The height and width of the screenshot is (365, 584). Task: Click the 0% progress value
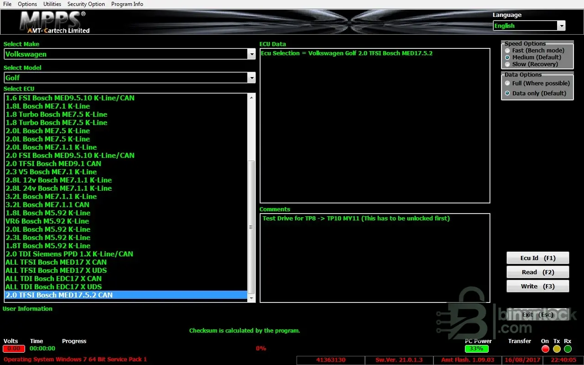(x=261, y=349)
